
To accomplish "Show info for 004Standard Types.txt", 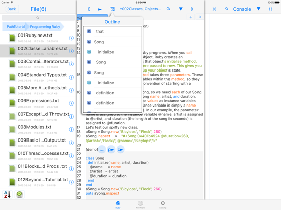I will tap(71, 77).
